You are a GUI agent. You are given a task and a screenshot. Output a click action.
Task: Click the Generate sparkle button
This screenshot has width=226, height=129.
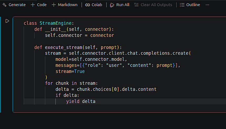coord(14,5)
